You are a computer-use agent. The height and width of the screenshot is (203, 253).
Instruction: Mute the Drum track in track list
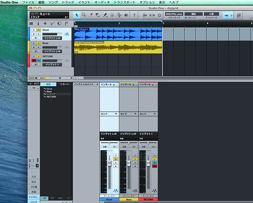click(33, 30)
